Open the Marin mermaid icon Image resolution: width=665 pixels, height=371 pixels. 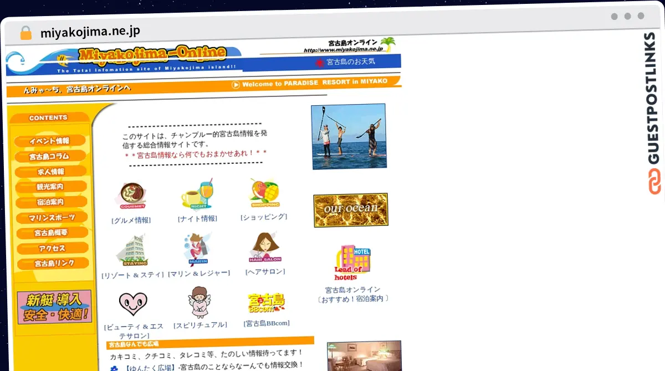point(198,249)
